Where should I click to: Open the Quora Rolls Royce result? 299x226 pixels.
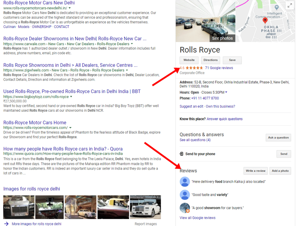tap(63, 149)
